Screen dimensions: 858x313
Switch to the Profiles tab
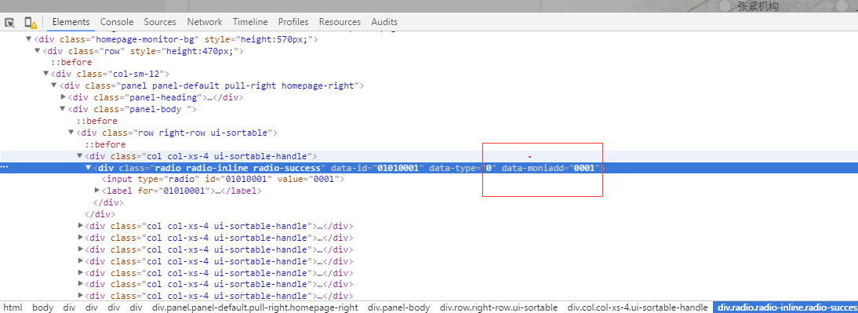pyautogui.click(x=293, y=22)
